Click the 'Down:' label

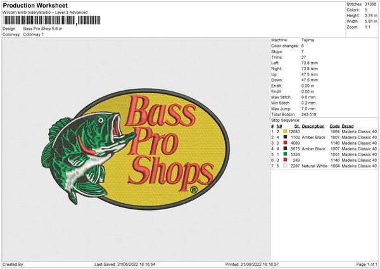pos(277,80)
